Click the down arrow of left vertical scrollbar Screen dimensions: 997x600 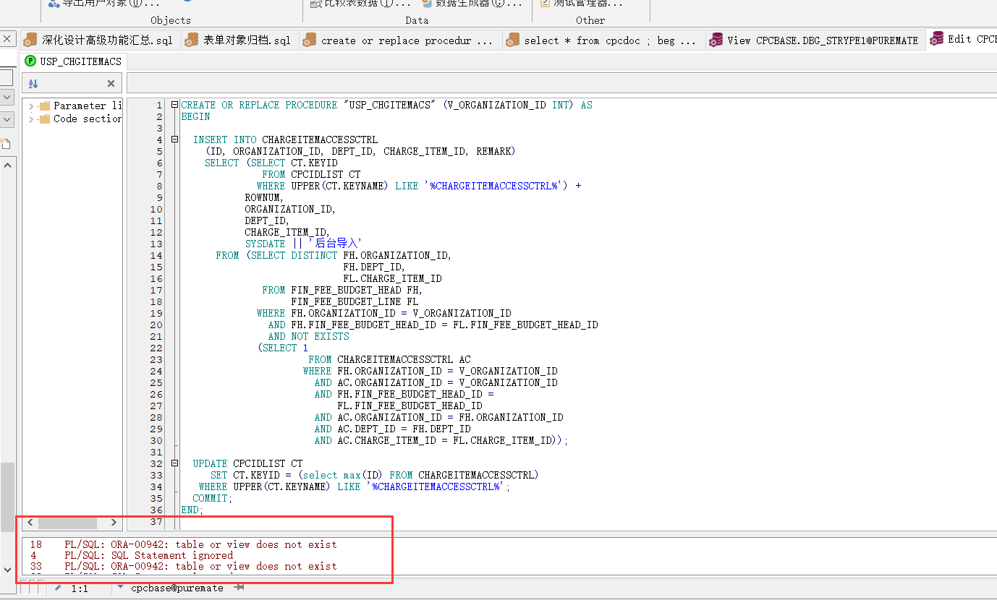[x=7, y=570]
